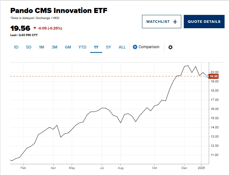The height and width of the screenshot is (175, 229).
Task: Click the blue current price dot on chart
Action: point(207,76)
